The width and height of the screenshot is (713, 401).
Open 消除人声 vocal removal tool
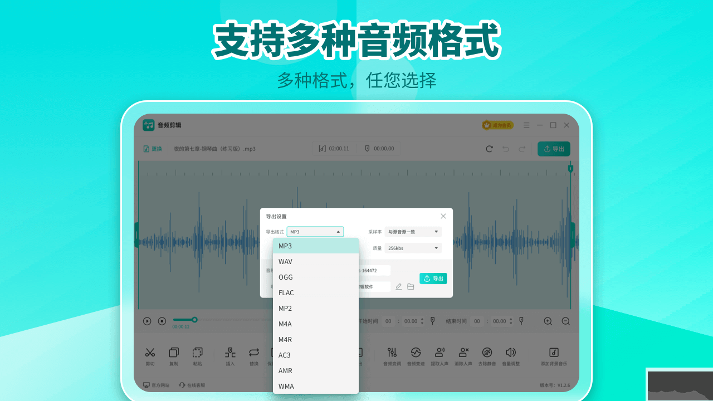coord(463,356)
